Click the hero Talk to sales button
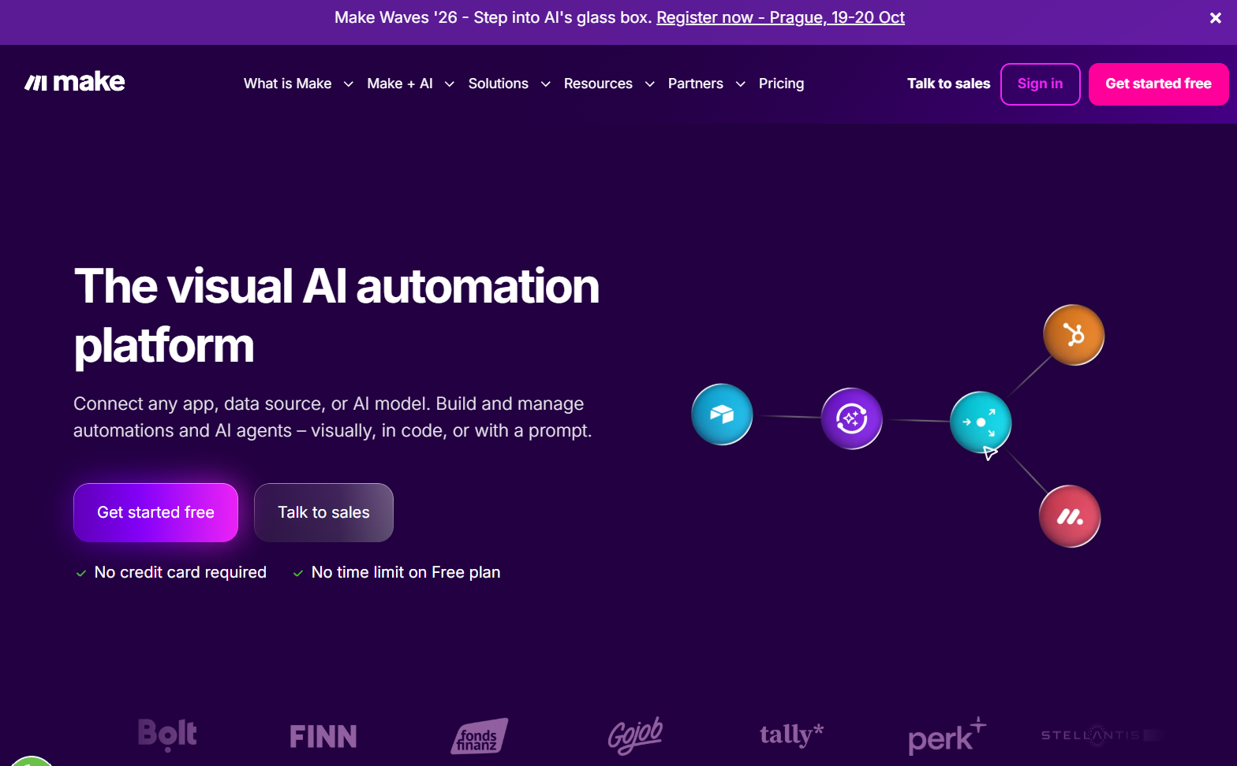Viewport: 1237px width, 766px height. click(x=323, y=512)
